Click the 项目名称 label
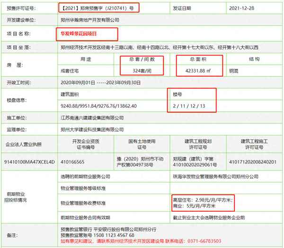The width and height of the screenshot is (284, 248). pyautogui.click(x=18, y=34)
